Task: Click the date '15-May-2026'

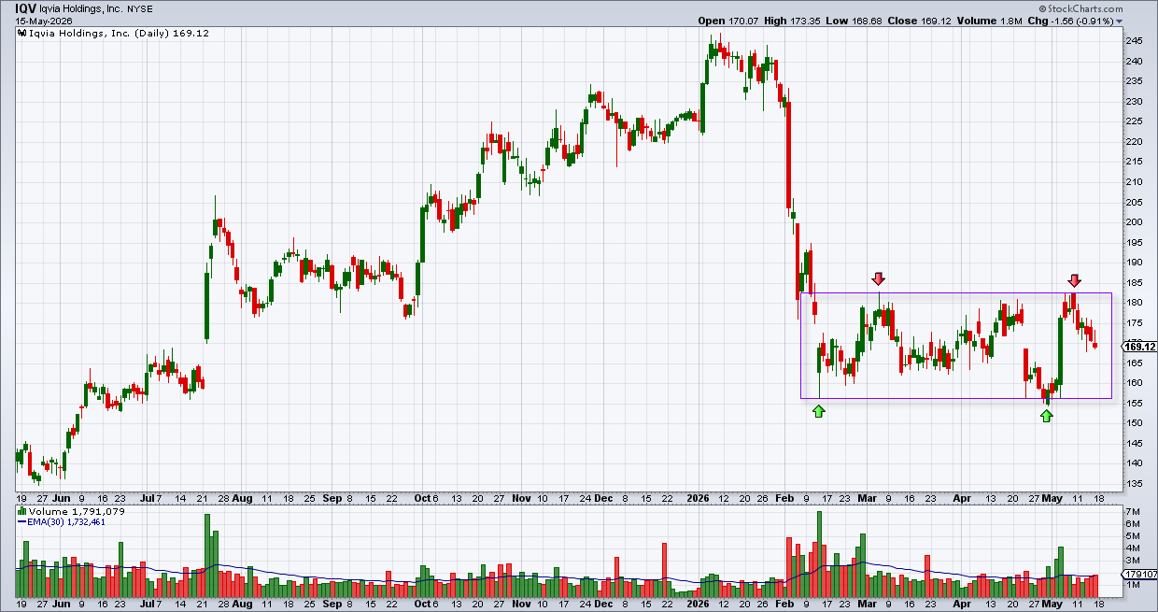Action: point(43,21)
